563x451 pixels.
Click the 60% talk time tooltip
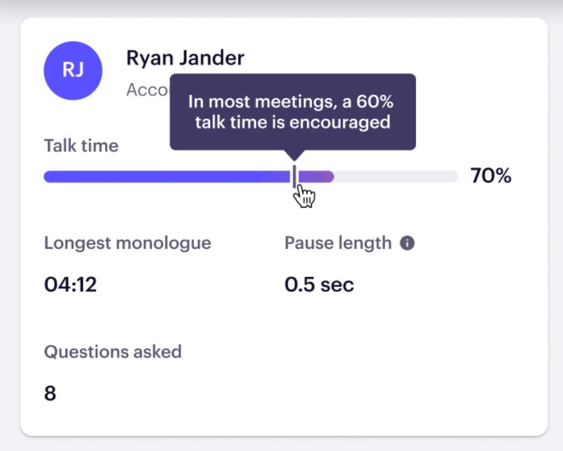click(x=293, y=112)
